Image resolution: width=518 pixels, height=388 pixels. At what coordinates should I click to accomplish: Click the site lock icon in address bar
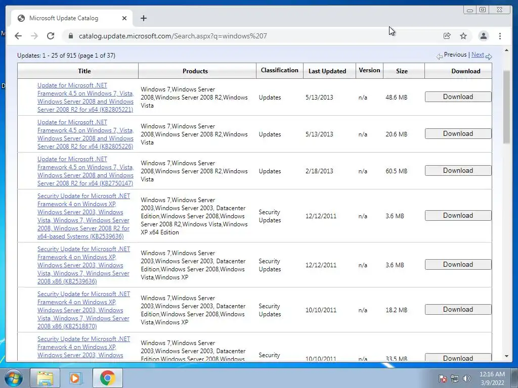point(70,36)
